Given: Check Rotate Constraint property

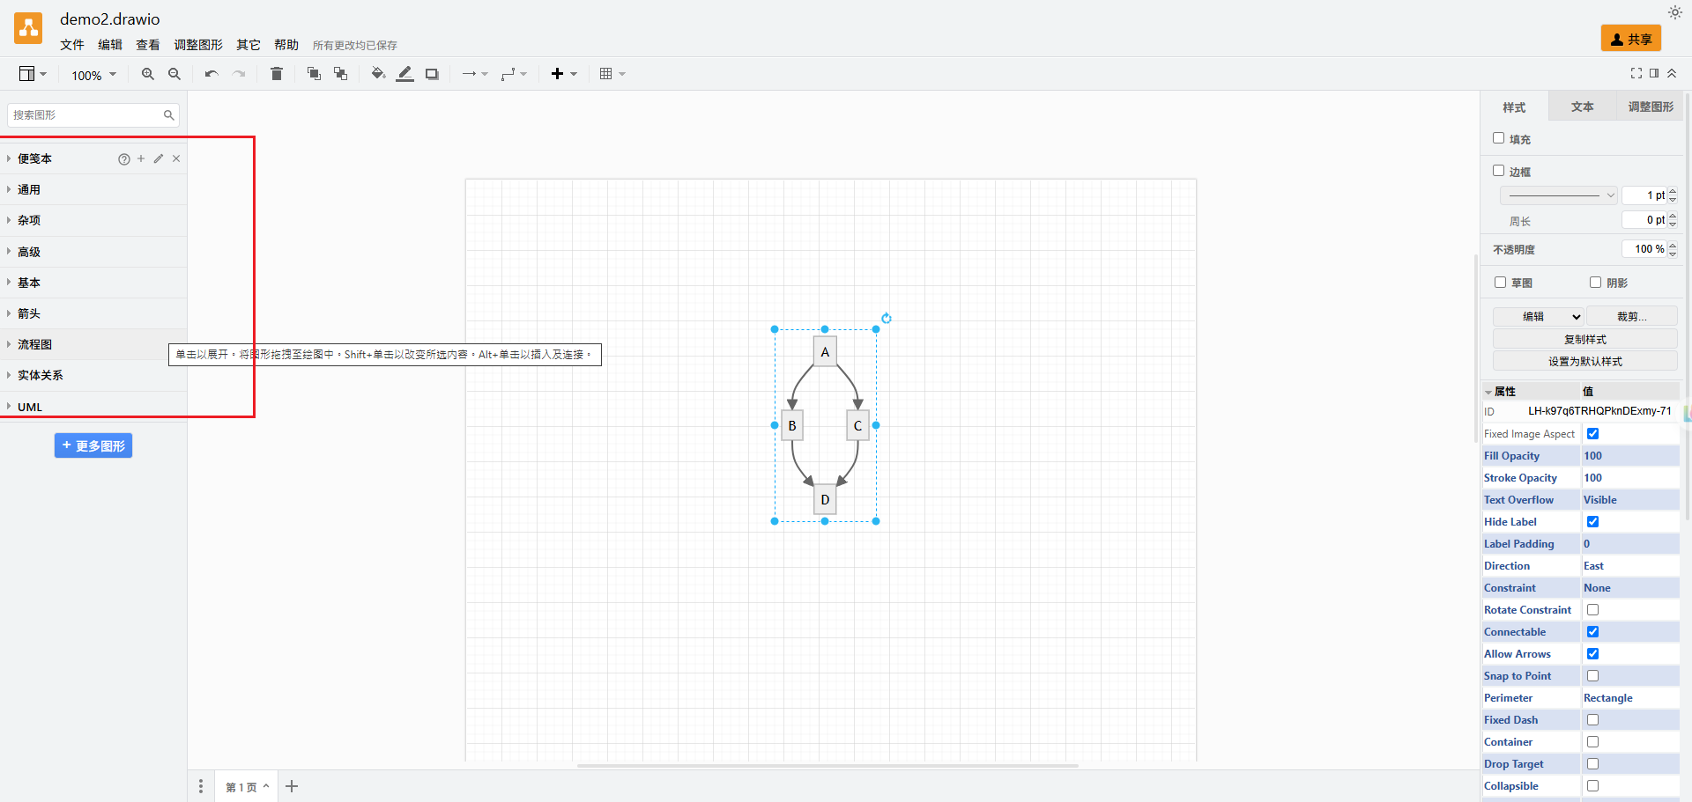Looking at the screenshot, I should point(1592,610).
